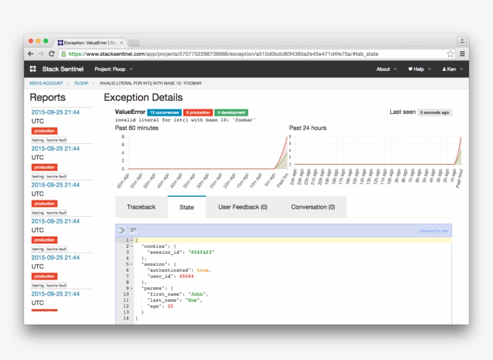
Task: Collapse the "params" block fold arrow
Action: (x=132, y=288)
